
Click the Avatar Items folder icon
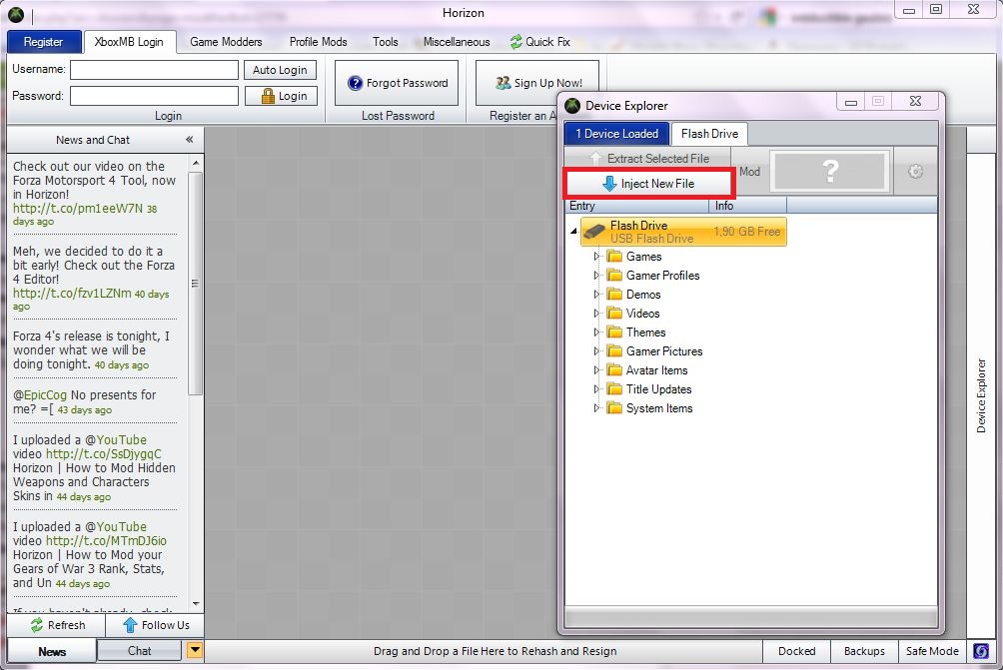coord(614,370)
